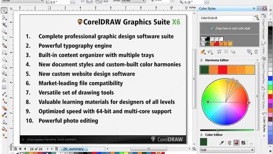The image size is (273, 154).
Task: Open the Letter page size dropdown
Action: tap(22, 1)
